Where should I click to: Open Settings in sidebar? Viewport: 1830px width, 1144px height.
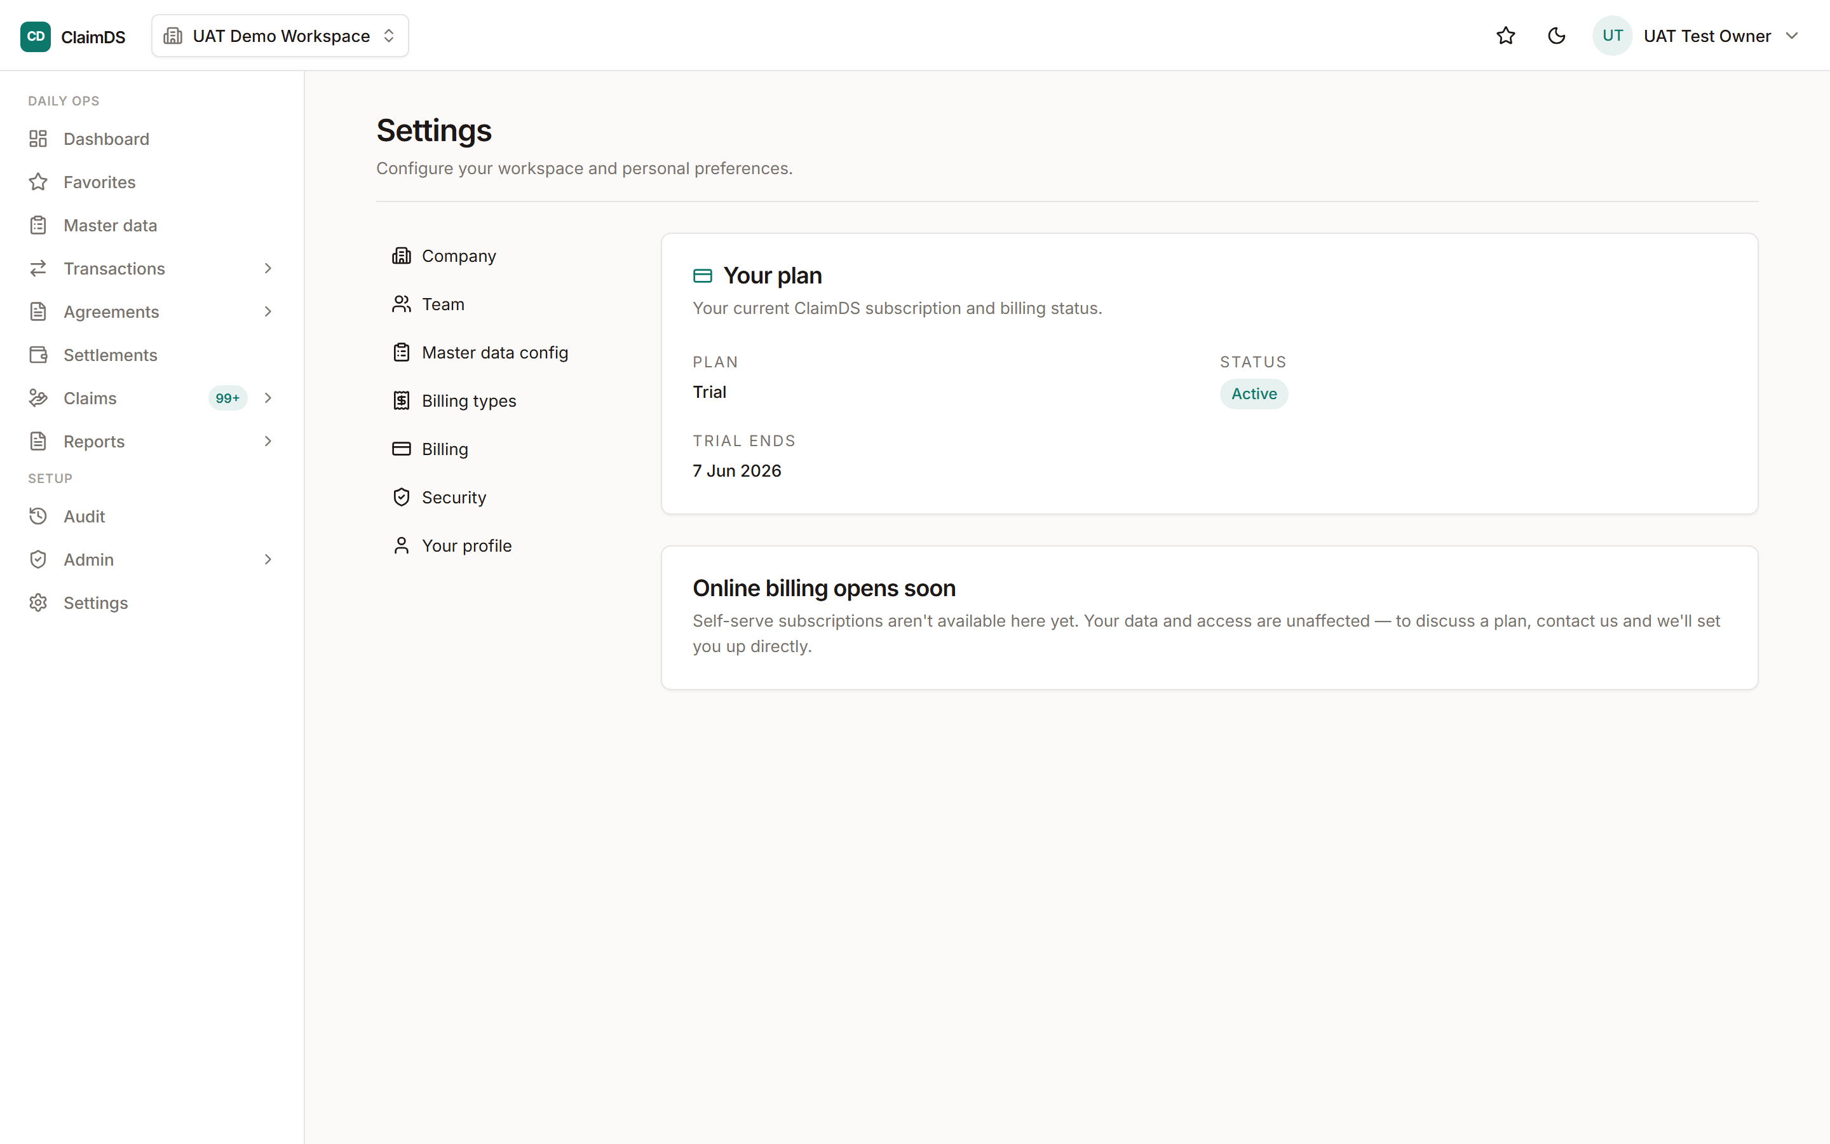click(x=151, y=603)
